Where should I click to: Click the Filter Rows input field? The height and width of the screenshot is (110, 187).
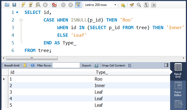tap(66, 65)
